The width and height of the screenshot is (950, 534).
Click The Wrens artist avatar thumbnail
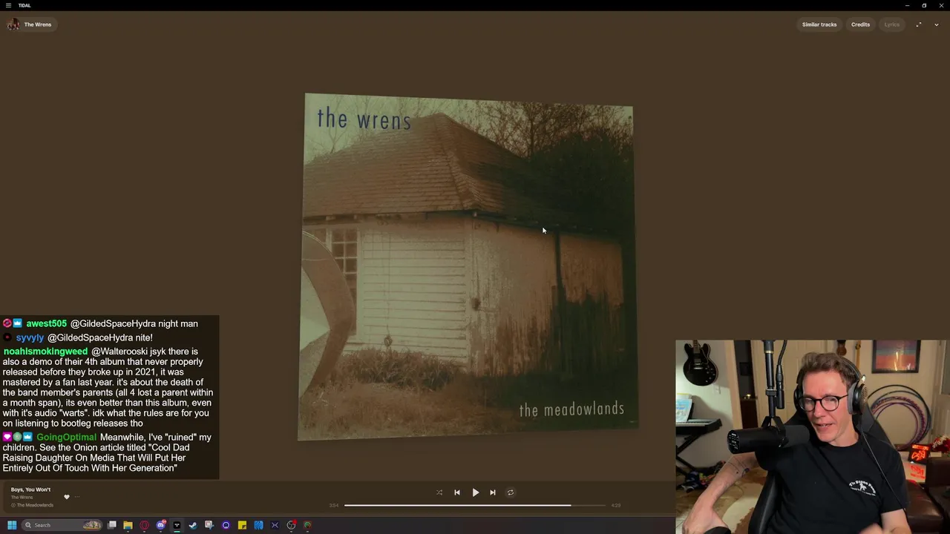tap(13, 24)
